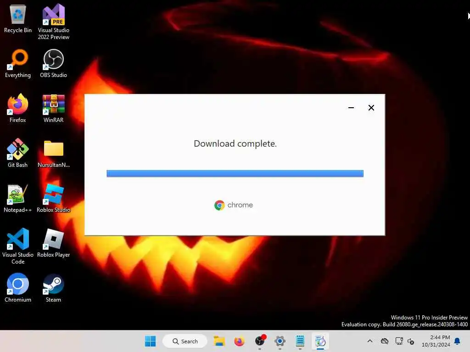Show hidden system tray icons
Viewport: 470px width, 352px height.
pyautogui.click(x=370, y=341)
